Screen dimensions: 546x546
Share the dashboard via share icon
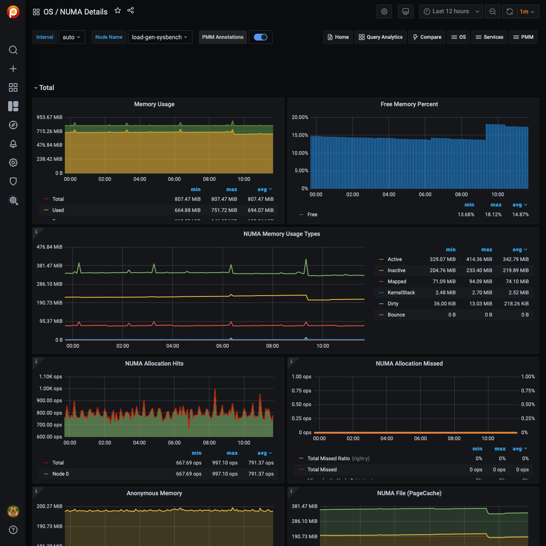[x=131, y=11]
